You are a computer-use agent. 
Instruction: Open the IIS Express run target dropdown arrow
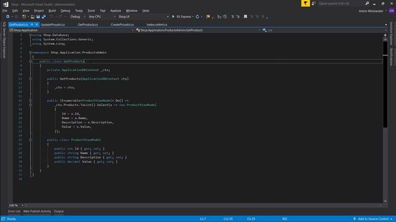pyautogui.click(x=193, y=17)
